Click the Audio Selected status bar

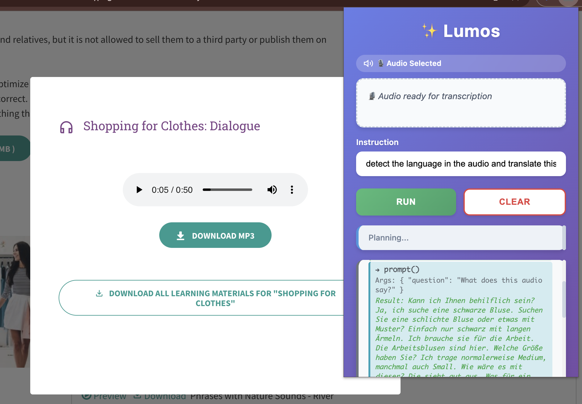(461, 63)
